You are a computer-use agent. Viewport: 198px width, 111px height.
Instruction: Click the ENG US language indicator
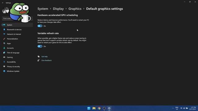coord(177,108)
